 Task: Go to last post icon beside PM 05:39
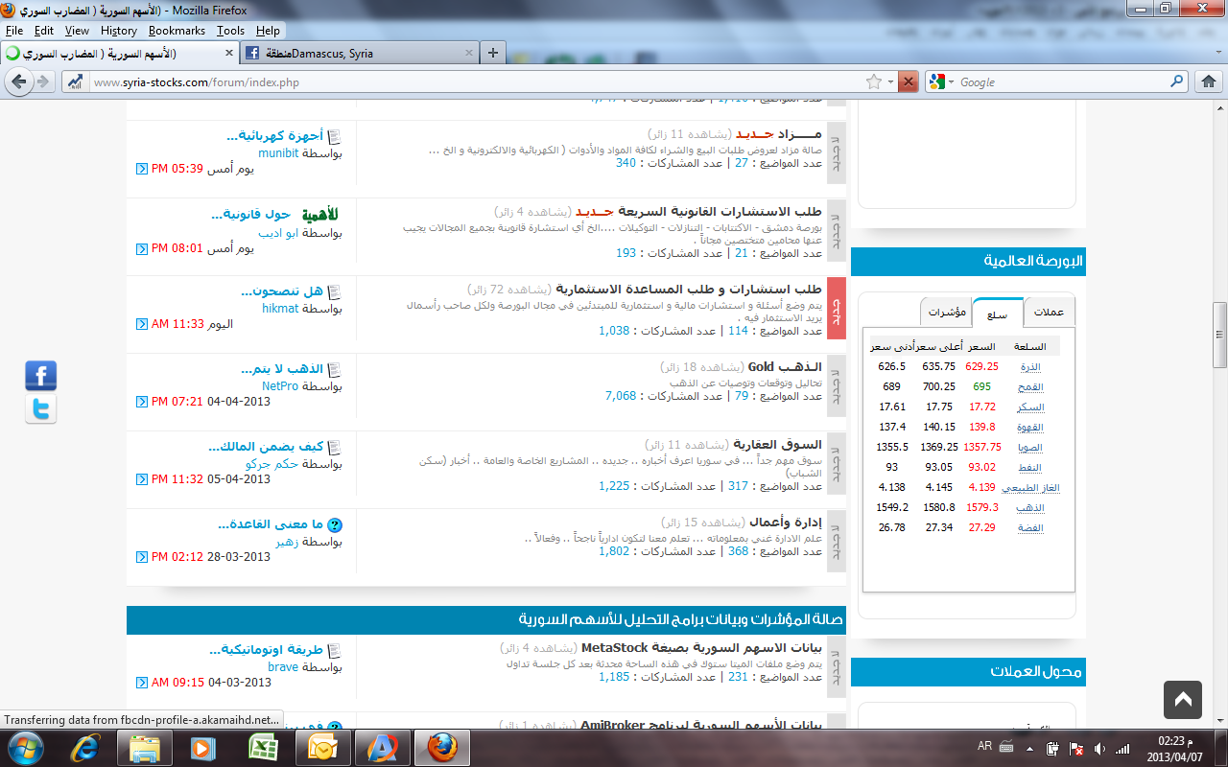[142, 169]
